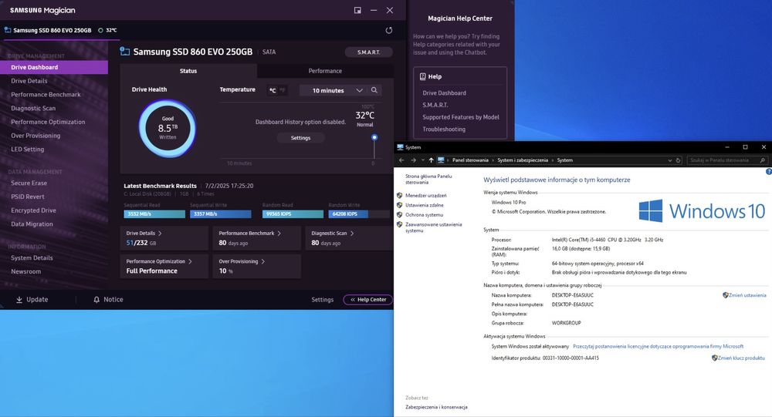
Task: Click the Random Write 64208 IOPS bar
Action: (x=358, y=214)
